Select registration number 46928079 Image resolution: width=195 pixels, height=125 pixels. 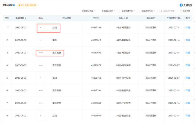(x=96, y=65)
